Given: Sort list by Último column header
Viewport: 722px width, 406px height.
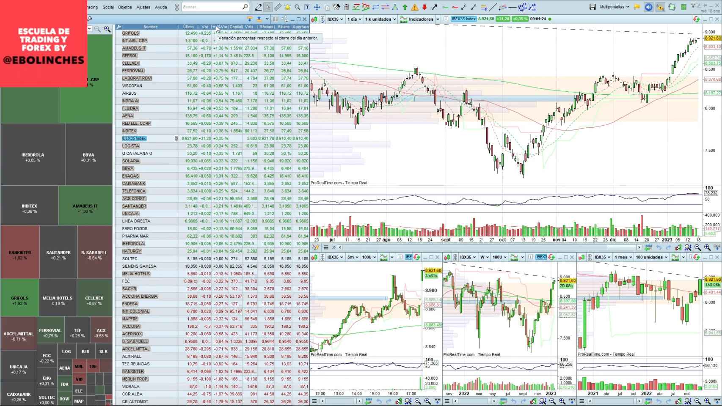Looking at the screenshot, I should [x=188, y=27].
